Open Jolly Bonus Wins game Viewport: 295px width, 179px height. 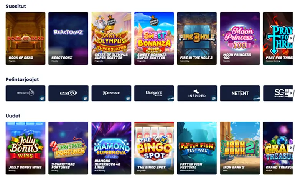[25, 148]
